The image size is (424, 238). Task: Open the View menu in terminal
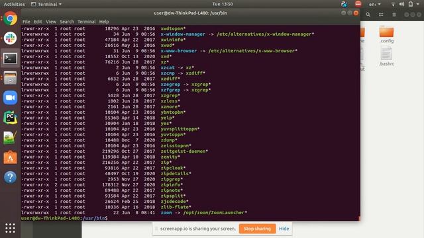51,22
